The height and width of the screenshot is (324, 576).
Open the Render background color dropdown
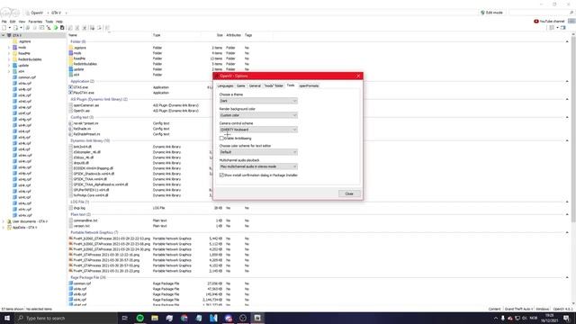coord(258,115)
